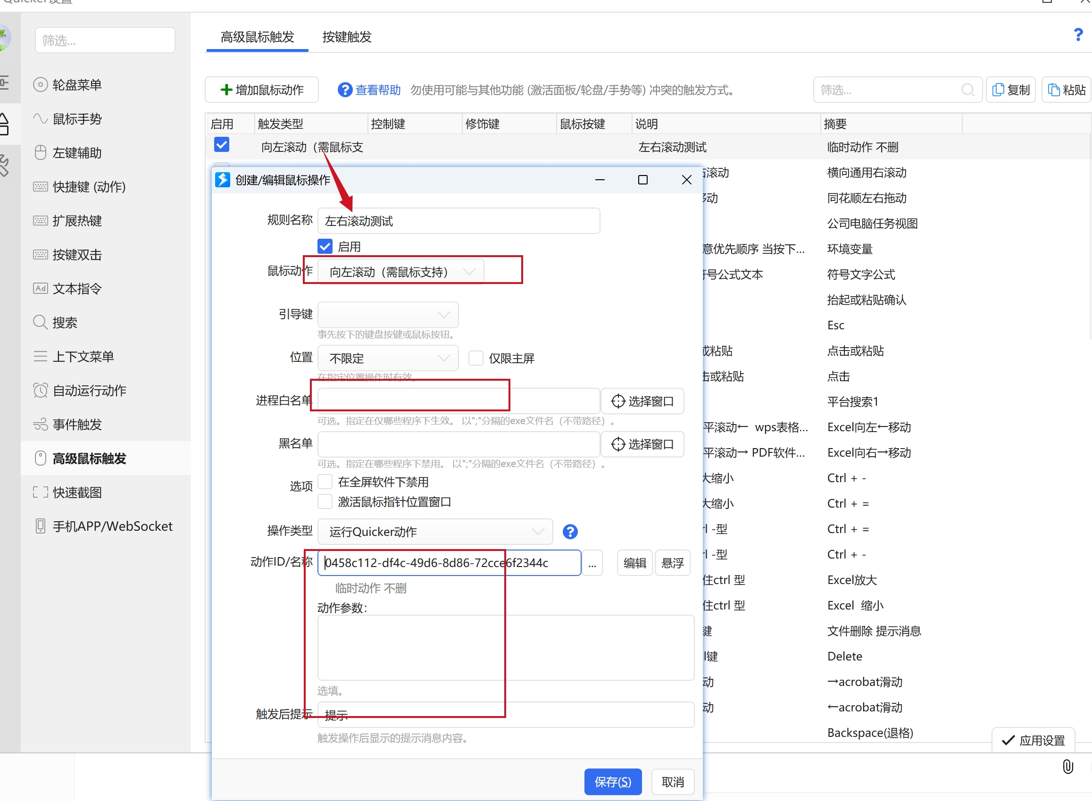Click the 规则名称 text field

458,221
